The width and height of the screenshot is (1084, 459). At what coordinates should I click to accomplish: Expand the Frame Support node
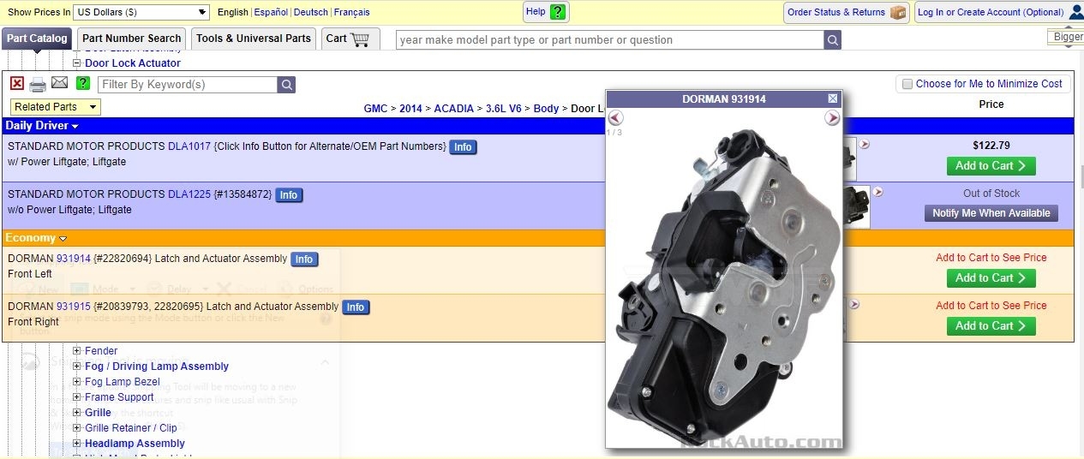click(x=76, y=397)
